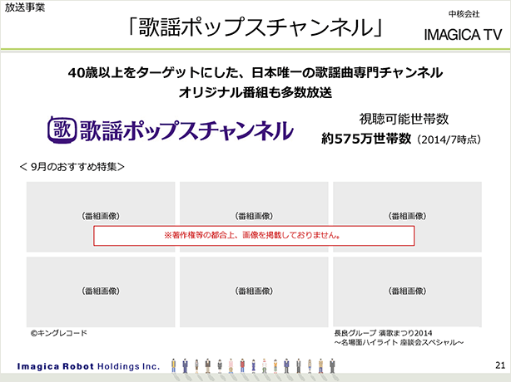Click the row of people illustrations in footer
This screenshot has width=511, height=382.
point(253,366)
